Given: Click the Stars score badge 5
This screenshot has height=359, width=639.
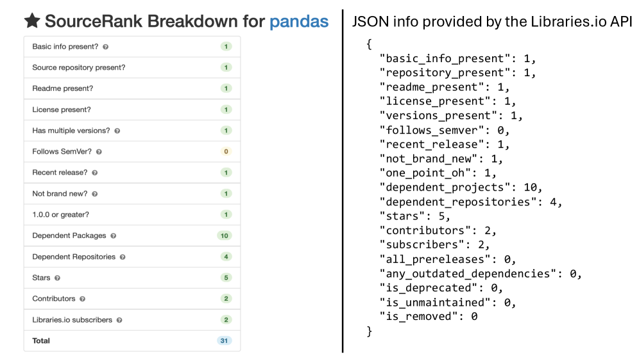Looking at the screenshot, I should [x=226, y=278].
